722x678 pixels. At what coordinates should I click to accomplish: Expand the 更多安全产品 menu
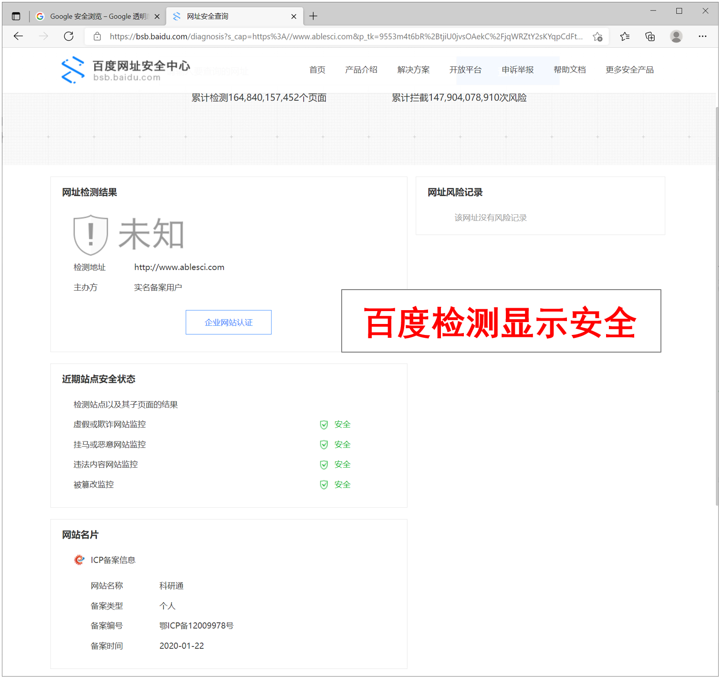tap(629, 70)
